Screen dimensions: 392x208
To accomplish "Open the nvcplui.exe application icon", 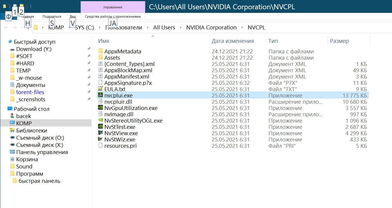I will click(101, 95).
